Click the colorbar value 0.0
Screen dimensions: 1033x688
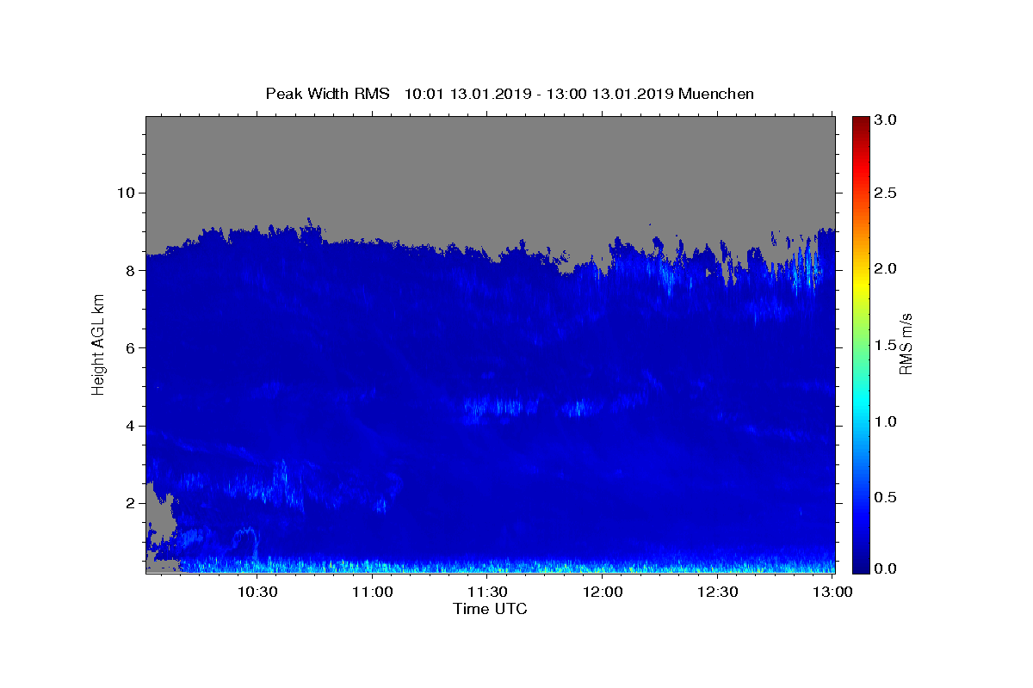[885, 568]
